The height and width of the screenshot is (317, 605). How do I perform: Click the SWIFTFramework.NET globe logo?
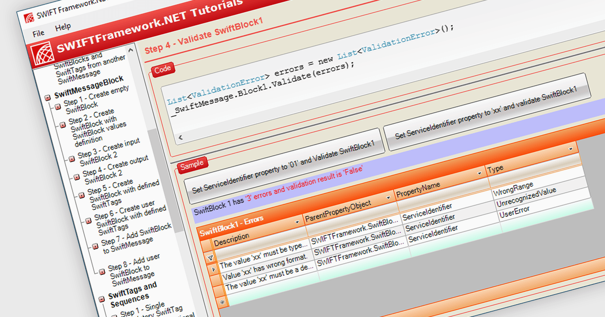coord(41,53)
